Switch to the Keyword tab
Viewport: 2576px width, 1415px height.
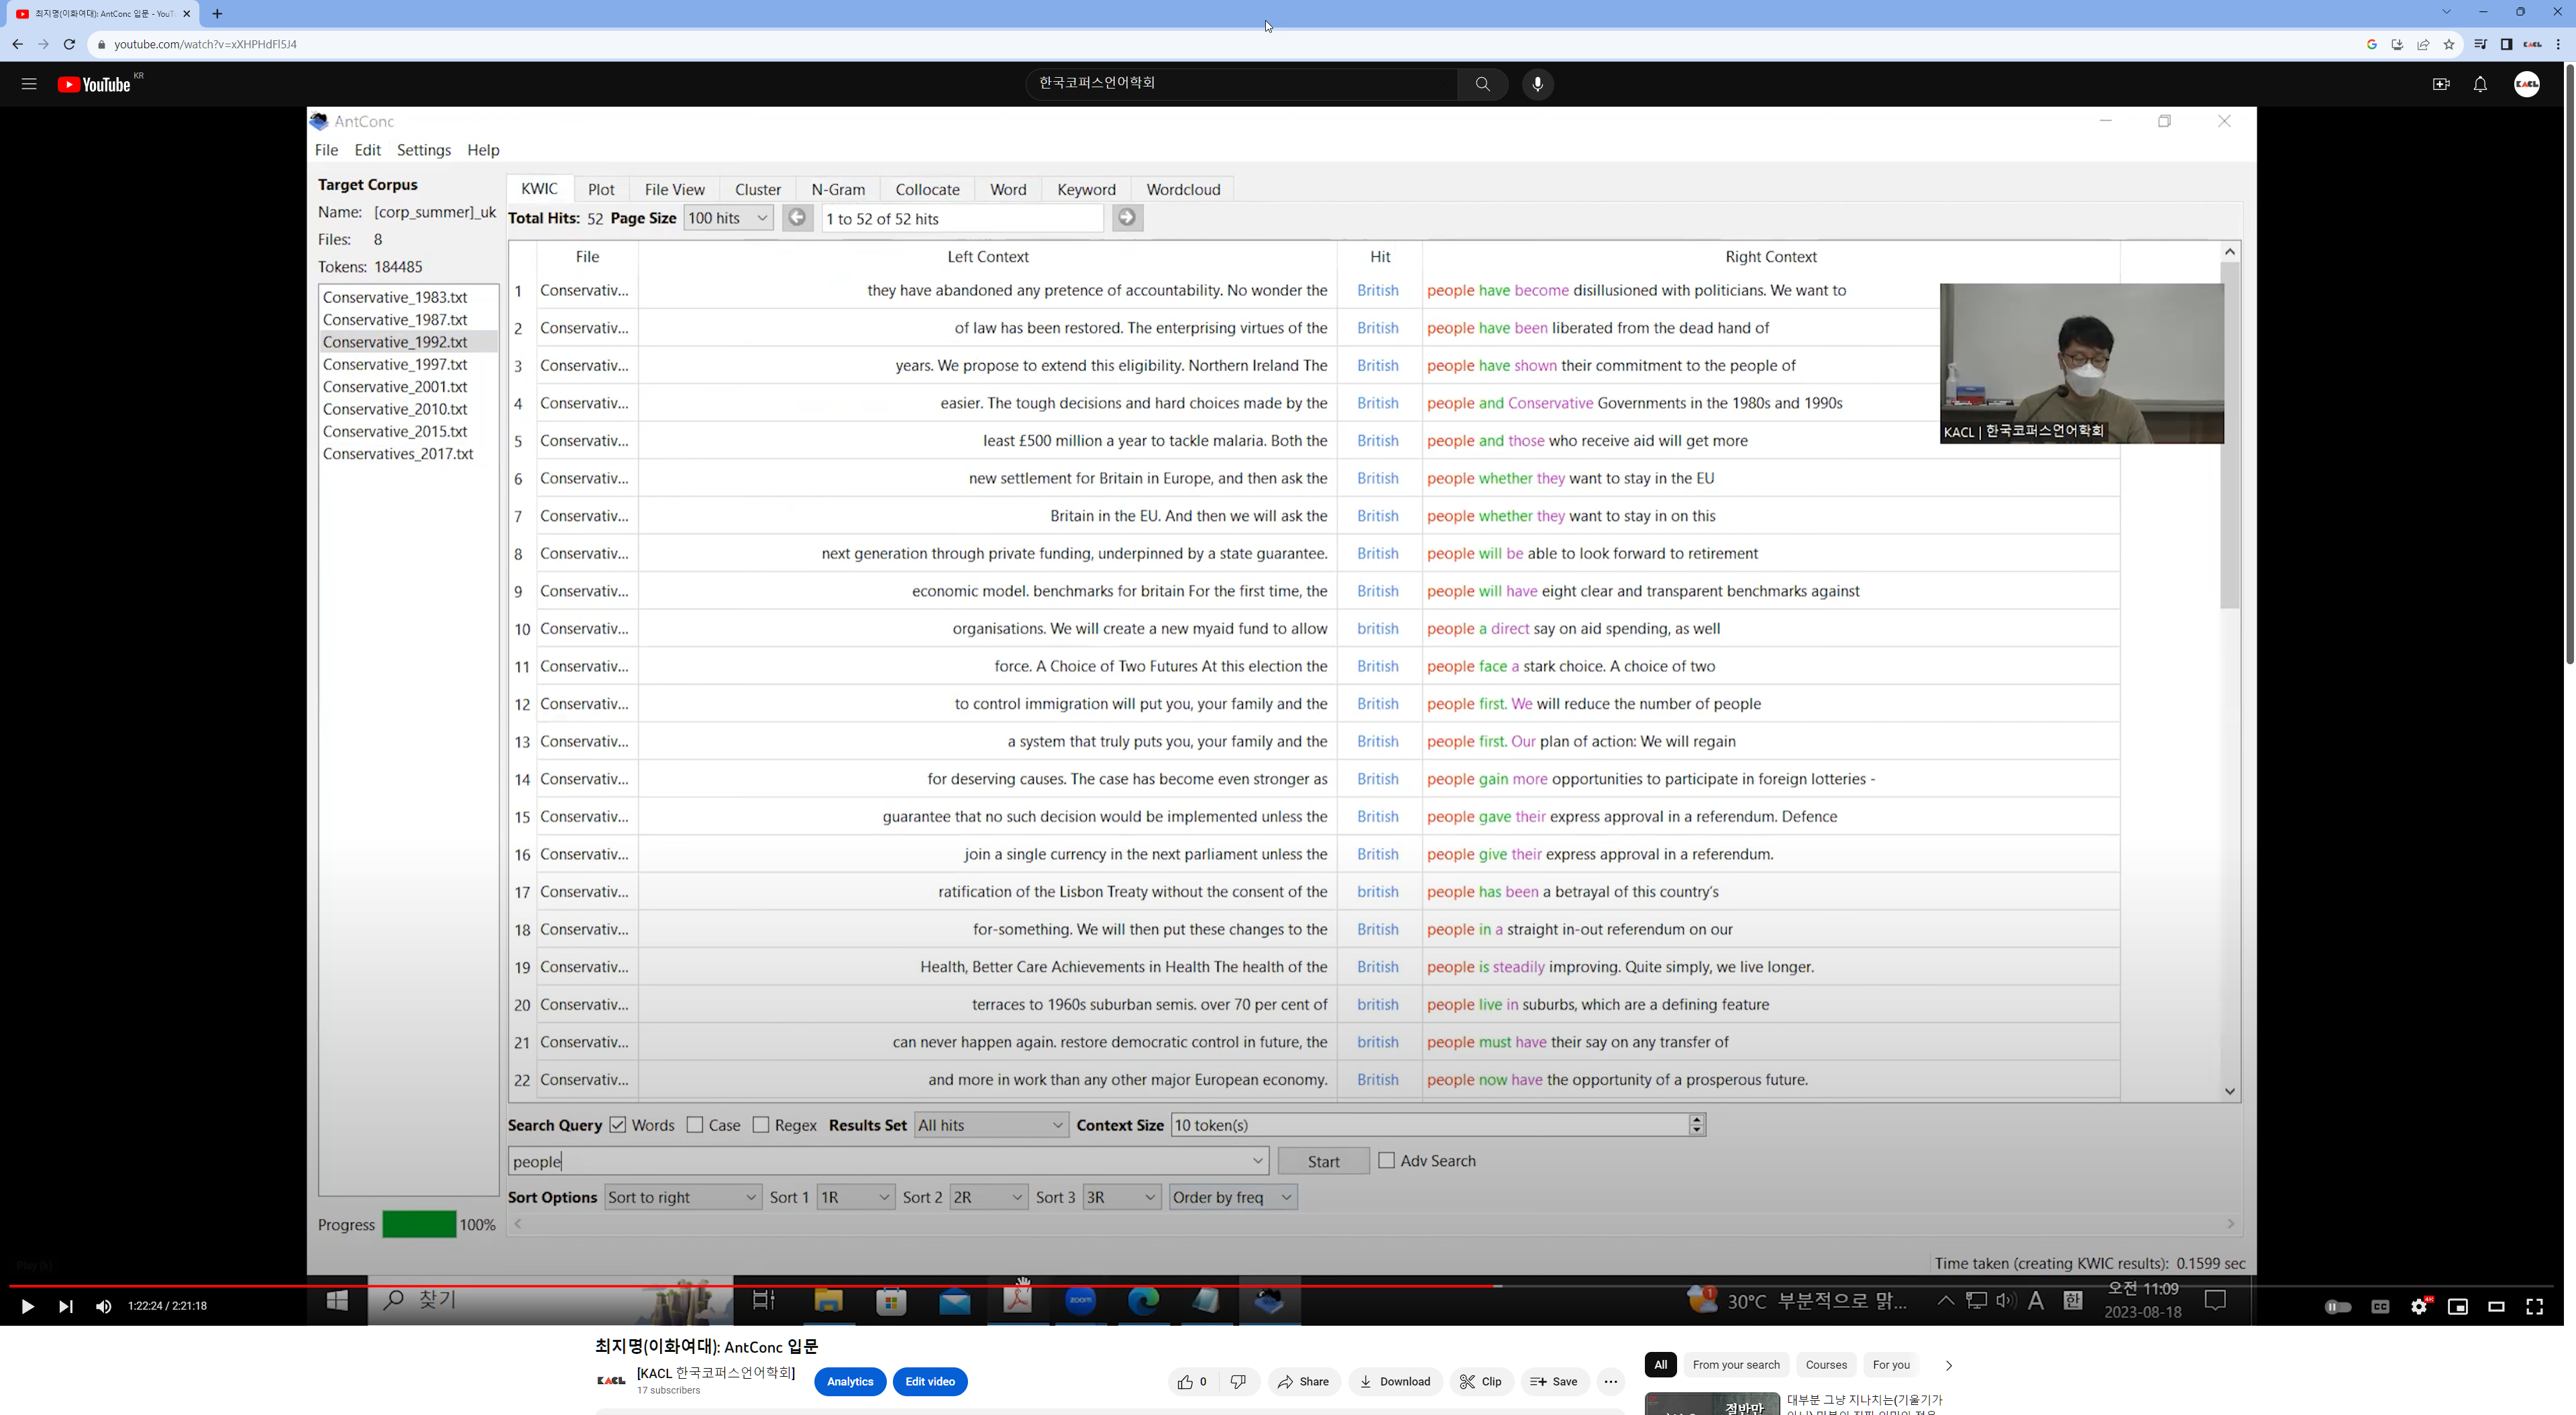[1086, 189]
